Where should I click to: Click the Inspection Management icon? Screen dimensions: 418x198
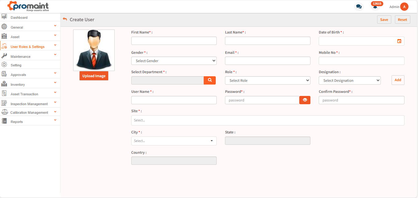coord(4,103)
